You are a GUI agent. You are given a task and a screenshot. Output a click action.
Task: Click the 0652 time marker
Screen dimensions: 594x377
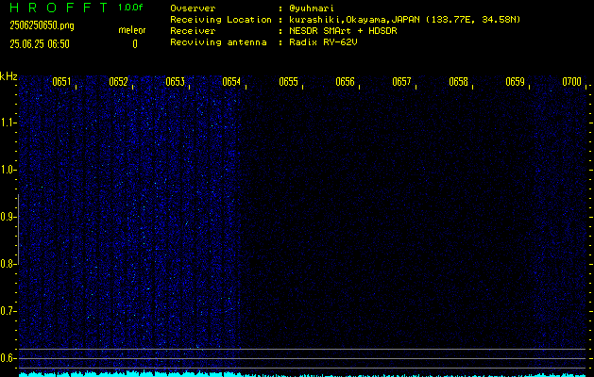tap(119, 82)
